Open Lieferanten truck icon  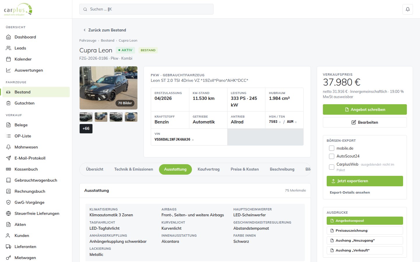tap(8, 247)
